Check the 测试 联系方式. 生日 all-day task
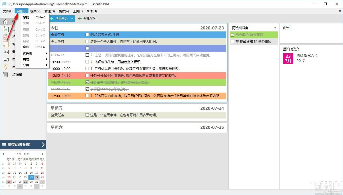 point(87,35)
